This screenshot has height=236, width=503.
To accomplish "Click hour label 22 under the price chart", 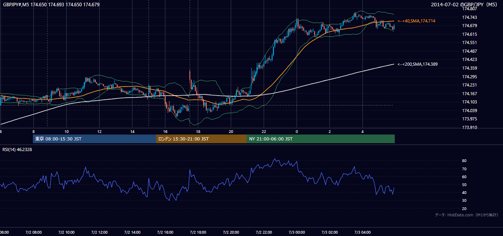I will click(264, 131).
